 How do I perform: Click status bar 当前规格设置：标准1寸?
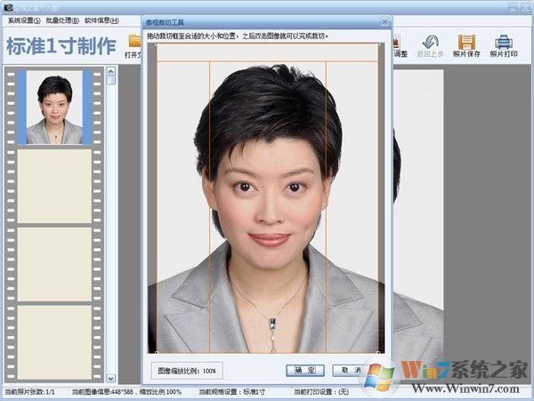pos(232,392)
